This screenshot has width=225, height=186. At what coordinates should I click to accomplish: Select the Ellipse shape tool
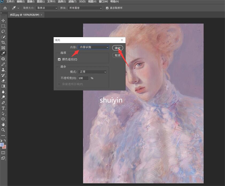3,119
